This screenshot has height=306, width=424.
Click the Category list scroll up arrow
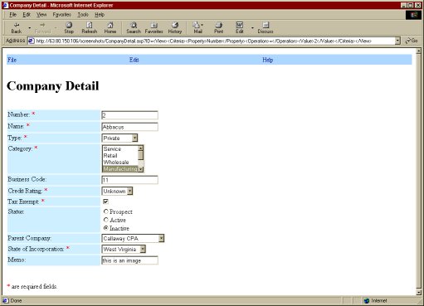click(140, 148)
